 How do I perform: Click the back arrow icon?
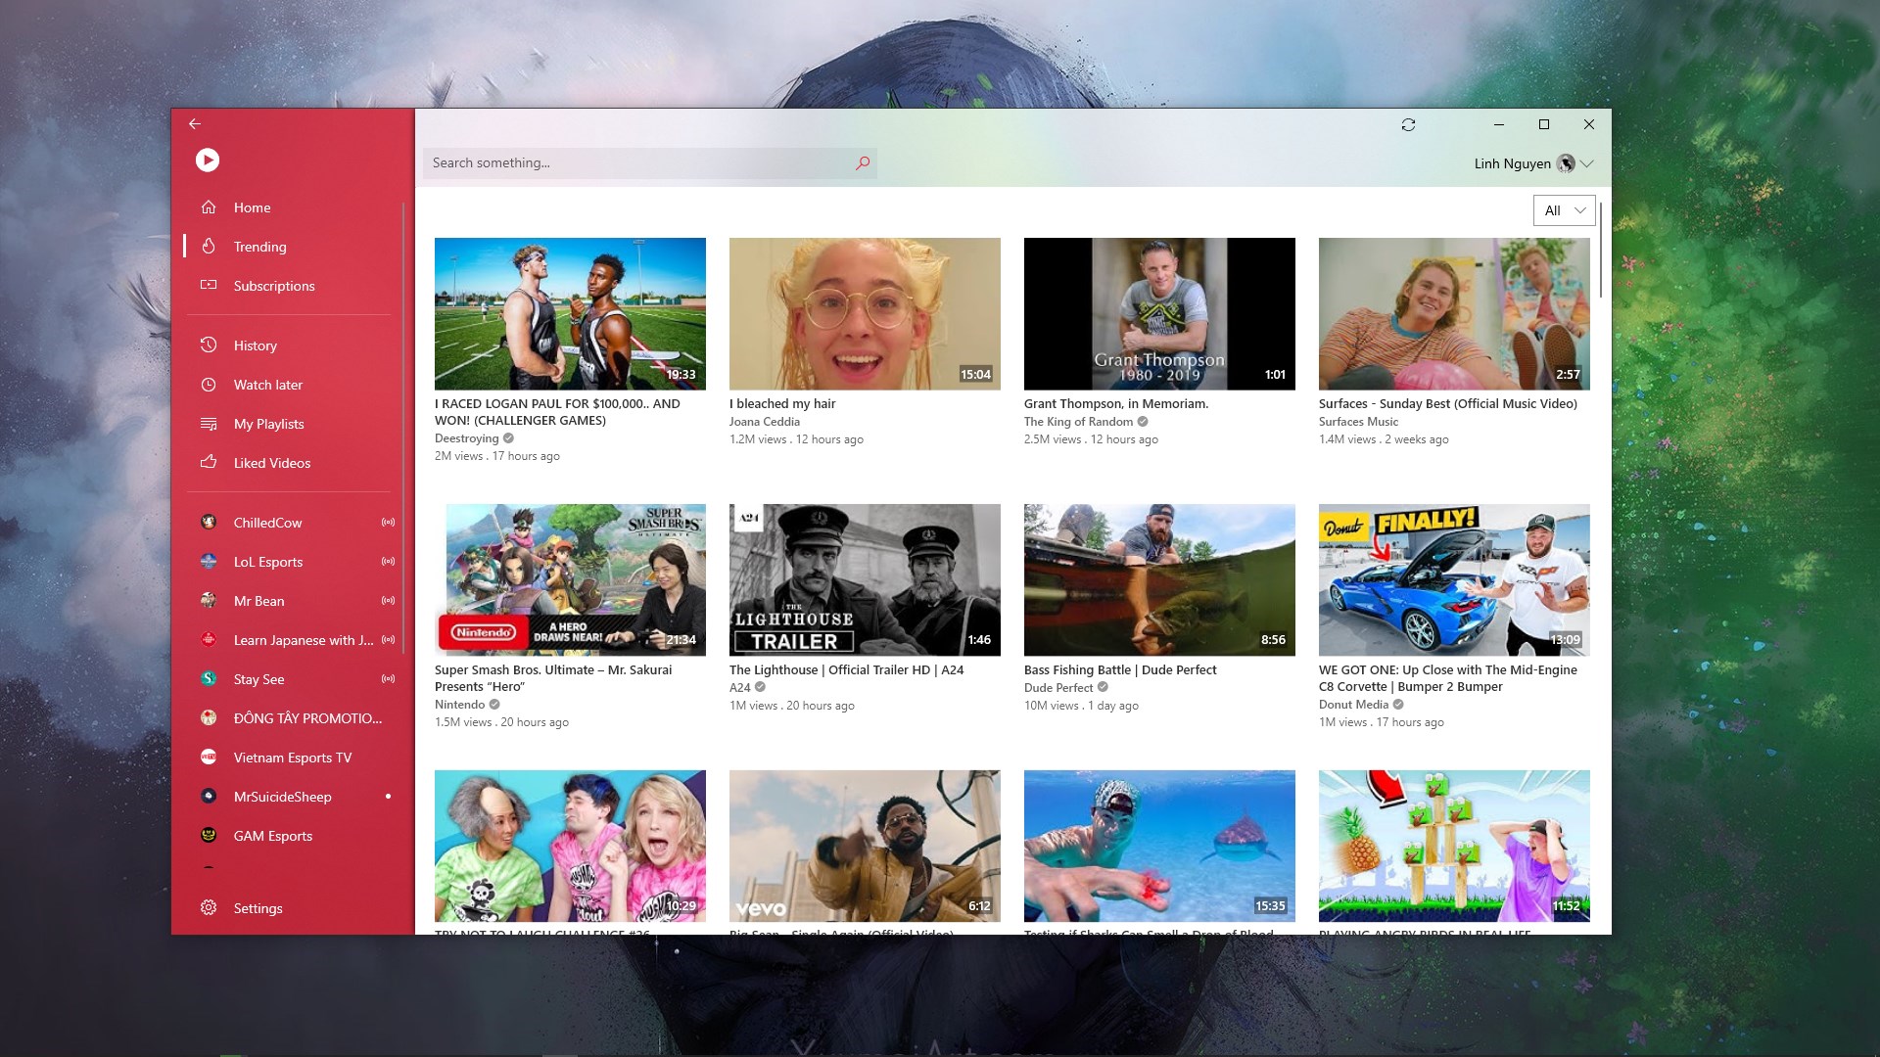click(195, 124)
